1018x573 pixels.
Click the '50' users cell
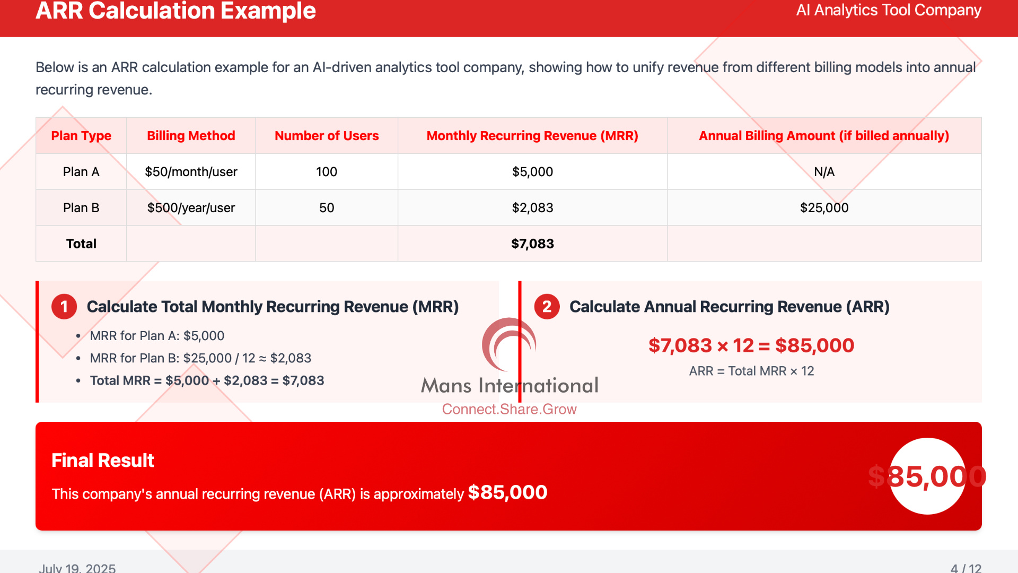coord(327,208)
